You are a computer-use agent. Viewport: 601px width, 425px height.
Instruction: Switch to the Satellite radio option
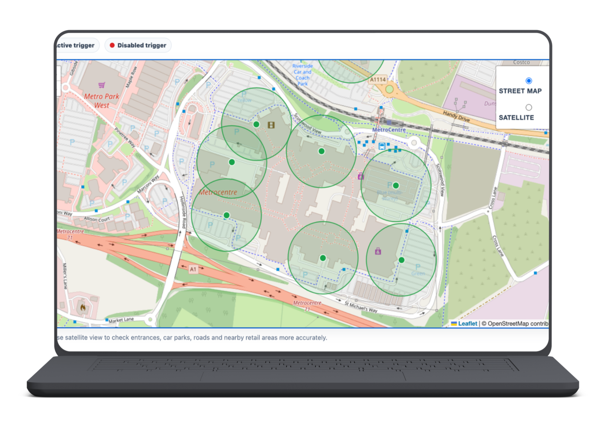coord(529,107)
